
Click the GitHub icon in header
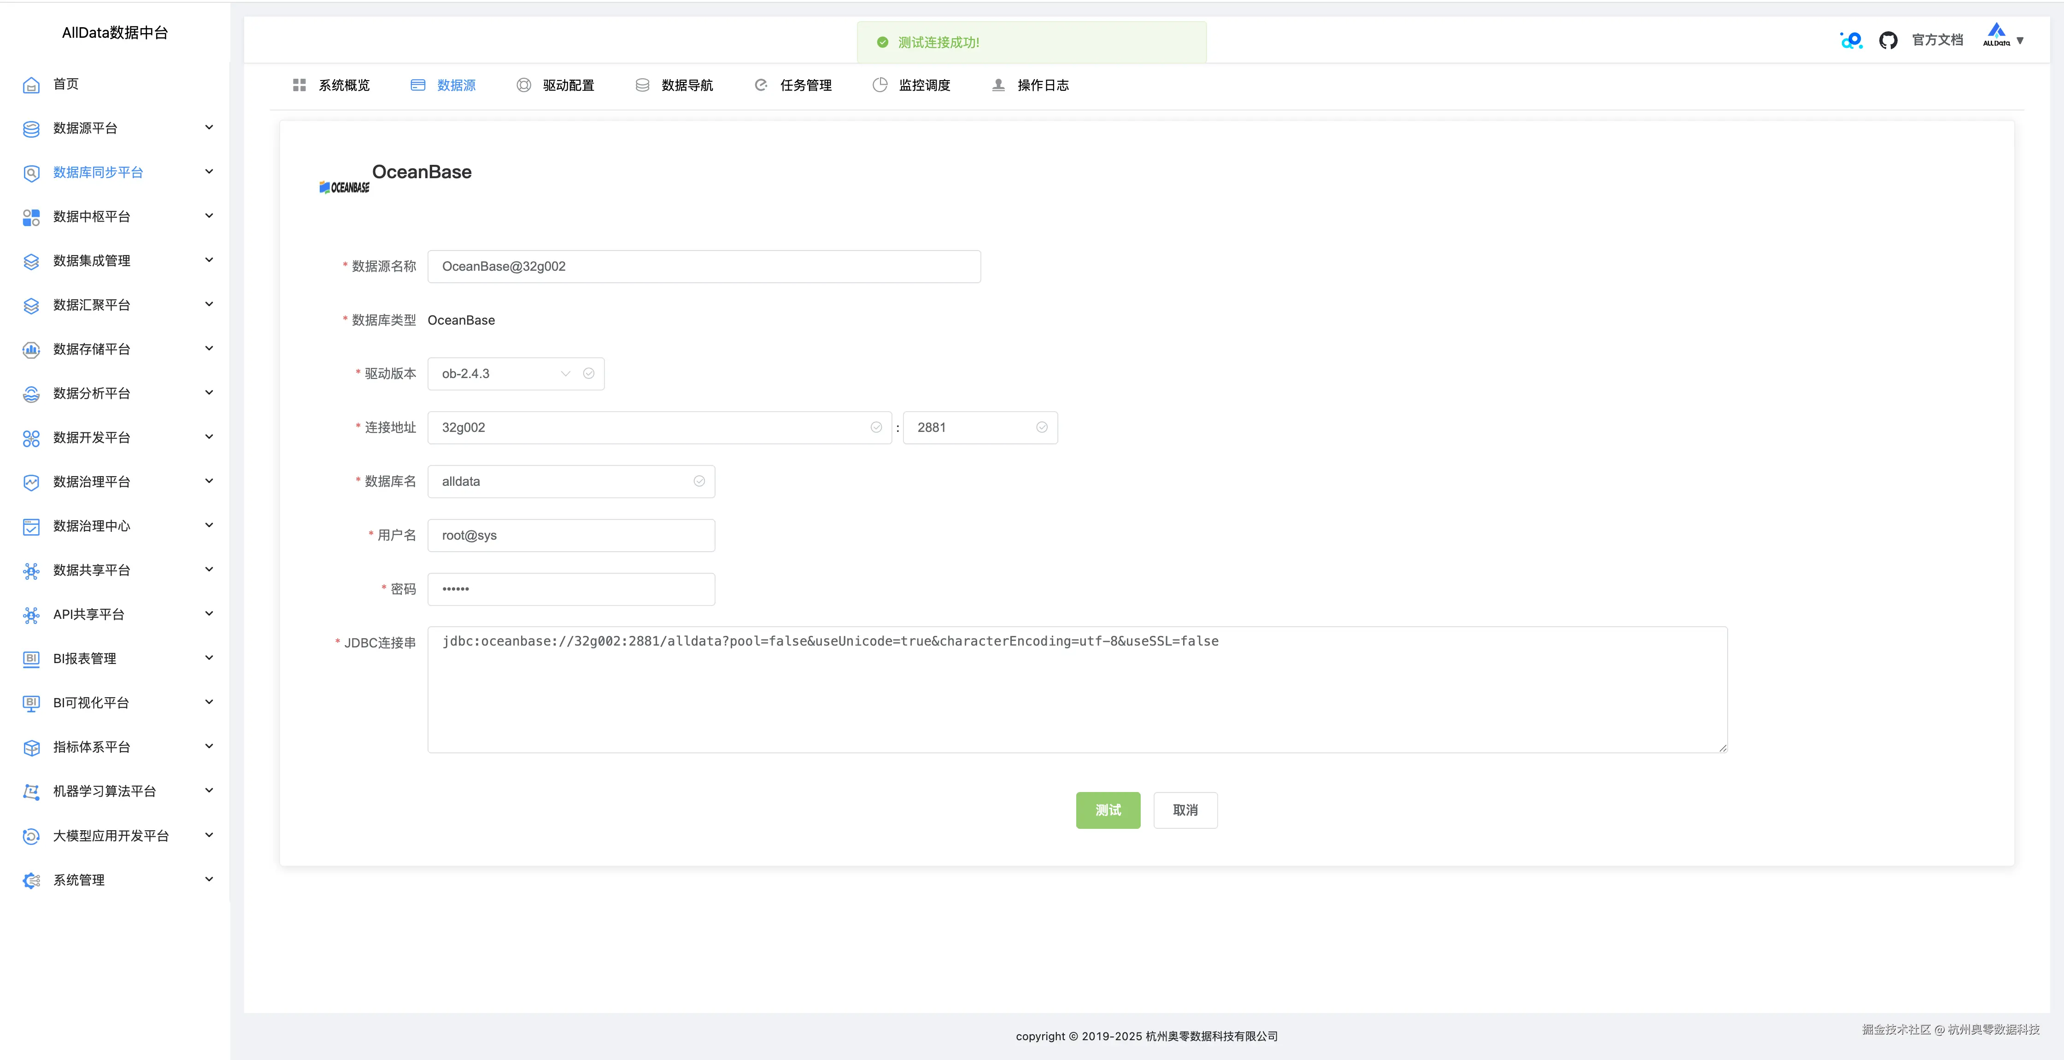[1888, 40]
